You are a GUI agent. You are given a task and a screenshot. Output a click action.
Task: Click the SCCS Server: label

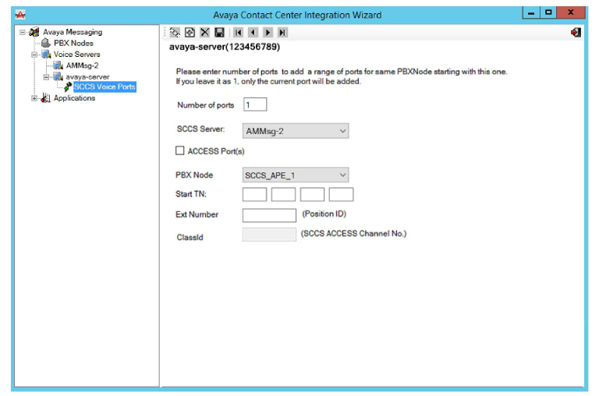point(200,129)
